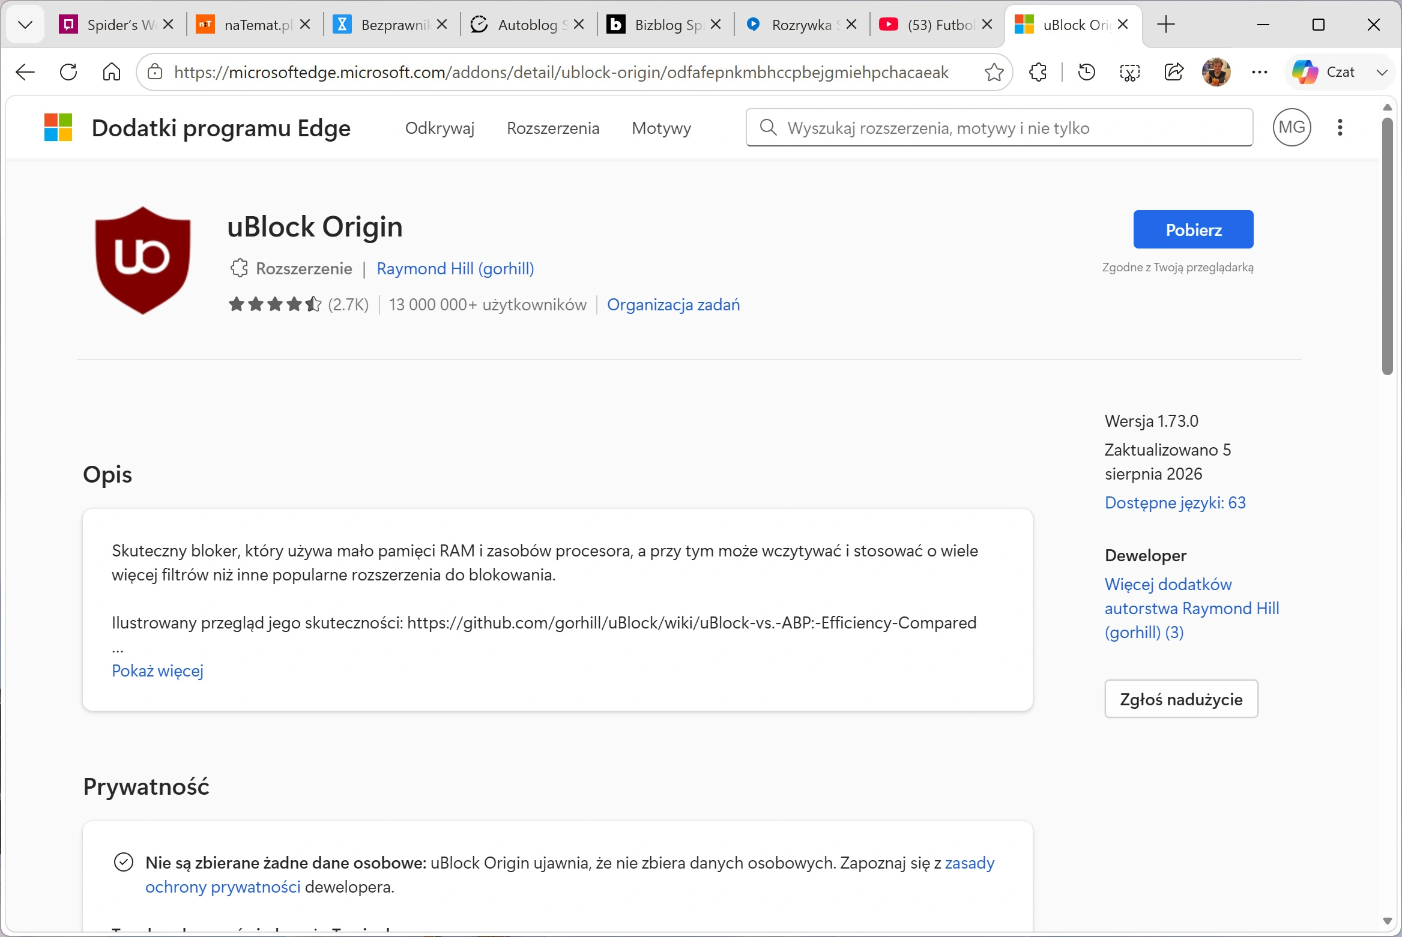1402x937 pixels.
Task: Close the Rozrywka tab
Action: click(x=851, y=25)
